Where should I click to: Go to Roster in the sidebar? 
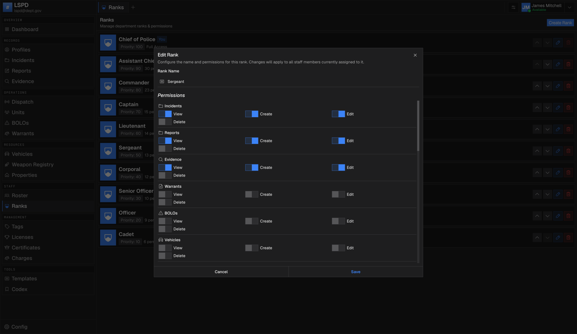click(x=48, y=196)
